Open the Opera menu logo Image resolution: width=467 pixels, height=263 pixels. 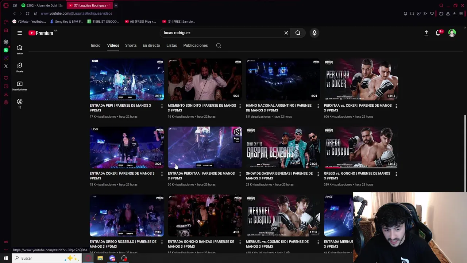(6, 5)
